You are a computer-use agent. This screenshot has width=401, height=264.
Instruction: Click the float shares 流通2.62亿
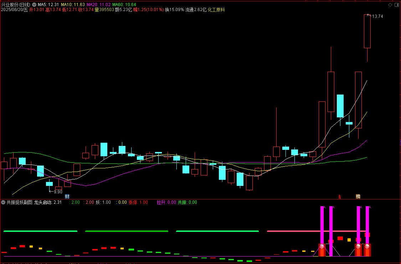[x=196, y=10]
